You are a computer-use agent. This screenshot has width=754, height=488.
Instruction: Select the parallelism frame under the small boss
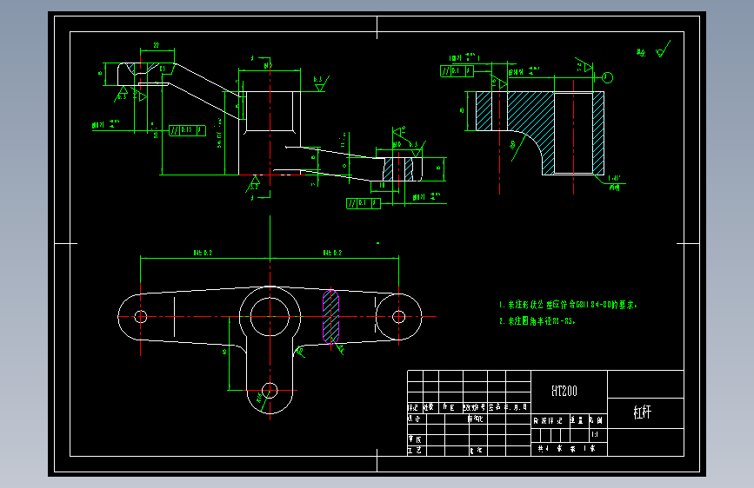click(x=363, y=203)
